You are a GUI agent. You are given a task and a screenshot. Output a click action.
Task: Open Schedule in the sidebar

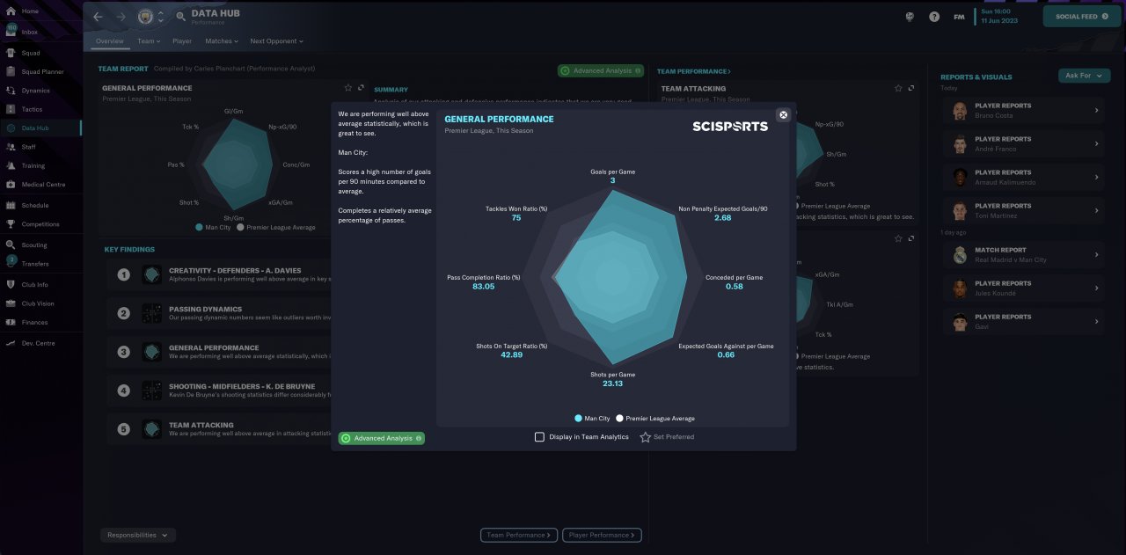40,205
